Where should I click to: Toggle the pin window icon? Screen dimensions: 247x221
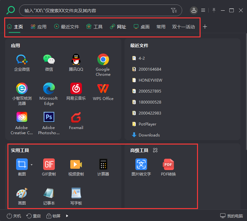click(x=214, y=10)
